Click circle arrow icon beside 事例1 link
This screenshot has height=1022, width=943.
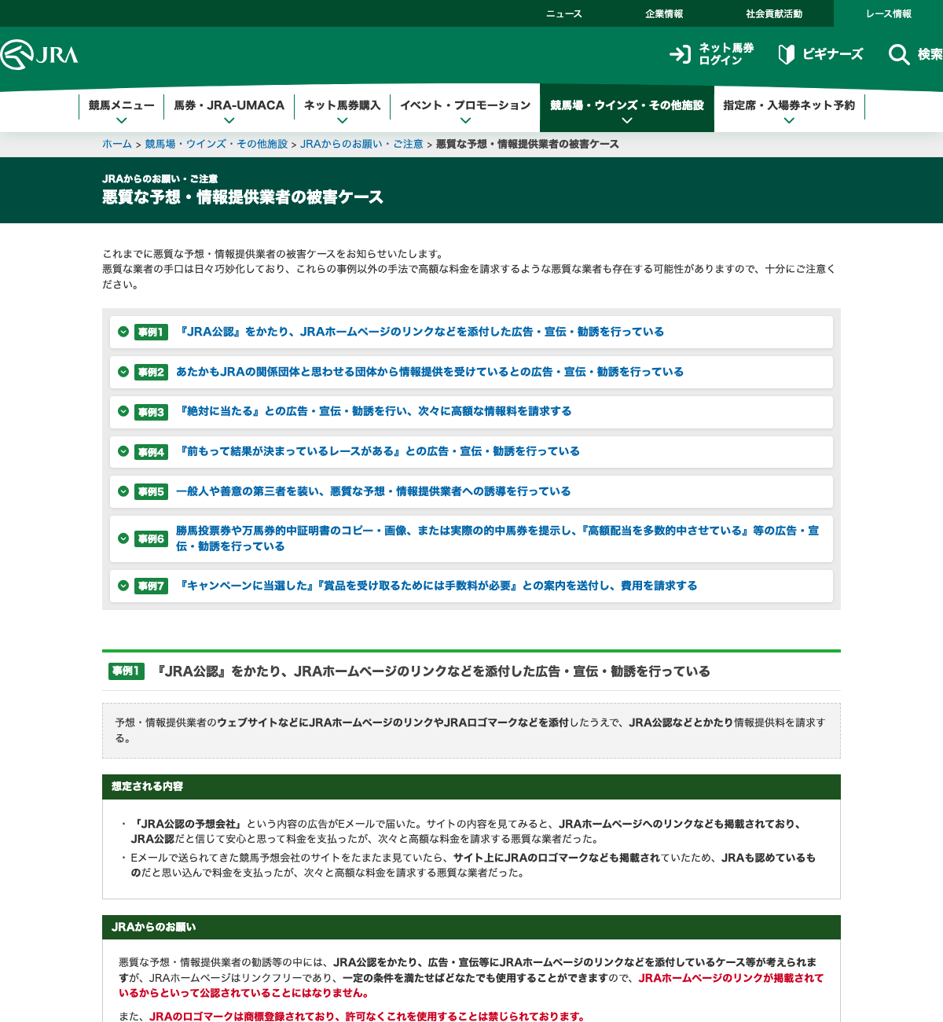[123, 332]
